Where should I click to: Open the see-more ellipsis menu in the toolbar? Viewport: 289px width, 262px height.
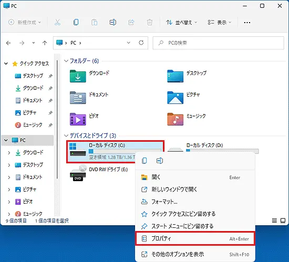[247, 23]
